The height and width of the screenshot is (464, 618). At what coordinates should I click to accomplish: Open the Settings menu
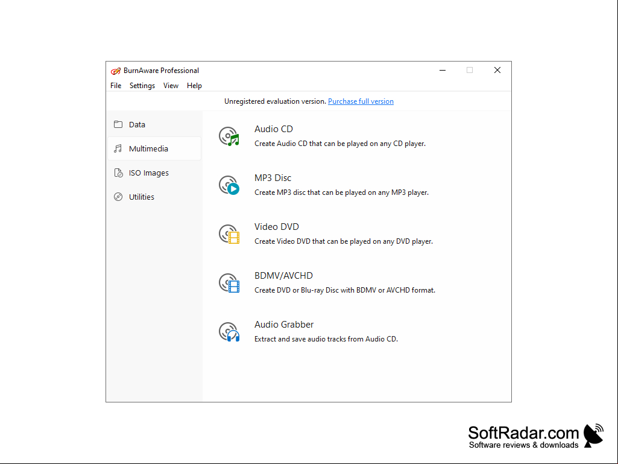[142, 86]
